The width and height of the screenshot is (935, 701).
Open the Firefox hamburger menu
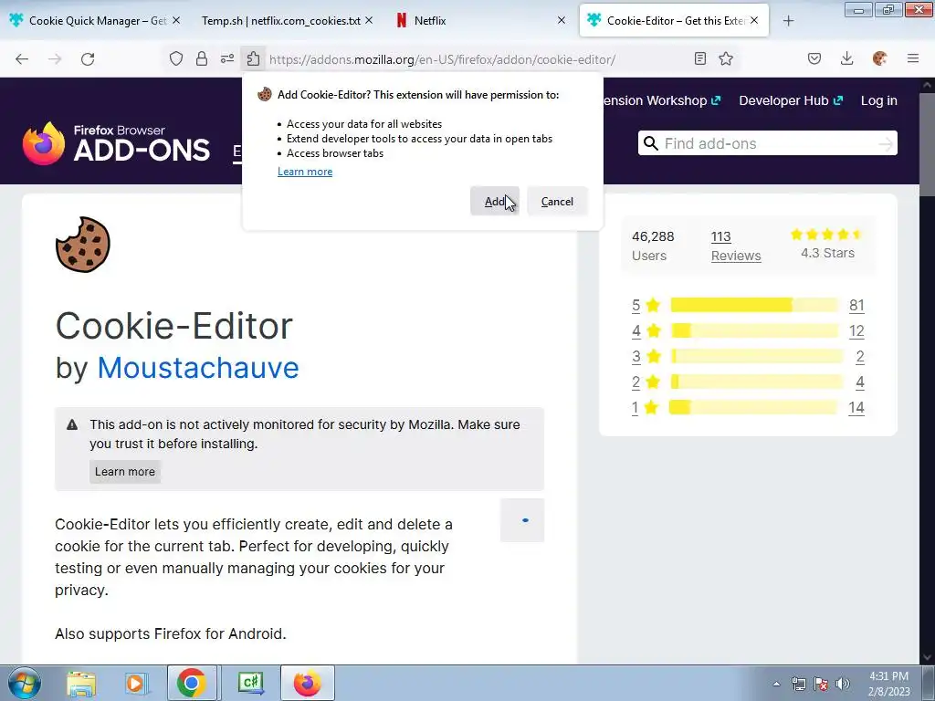[912, 58]
